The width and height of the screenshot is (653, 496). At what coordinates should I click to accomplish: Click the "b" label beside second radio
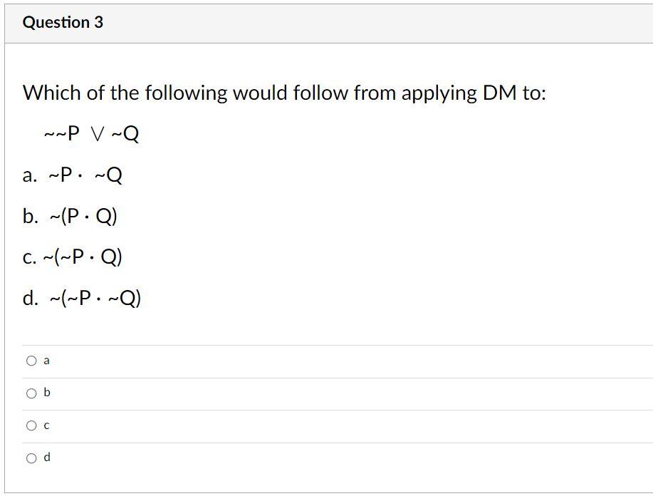tap(46, 393)
